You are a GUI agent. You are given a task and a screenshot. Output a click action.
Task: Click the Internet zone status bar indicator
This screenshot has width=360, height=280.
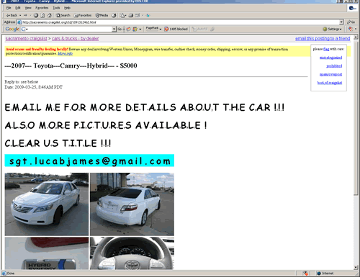click(x=325, y=274)
